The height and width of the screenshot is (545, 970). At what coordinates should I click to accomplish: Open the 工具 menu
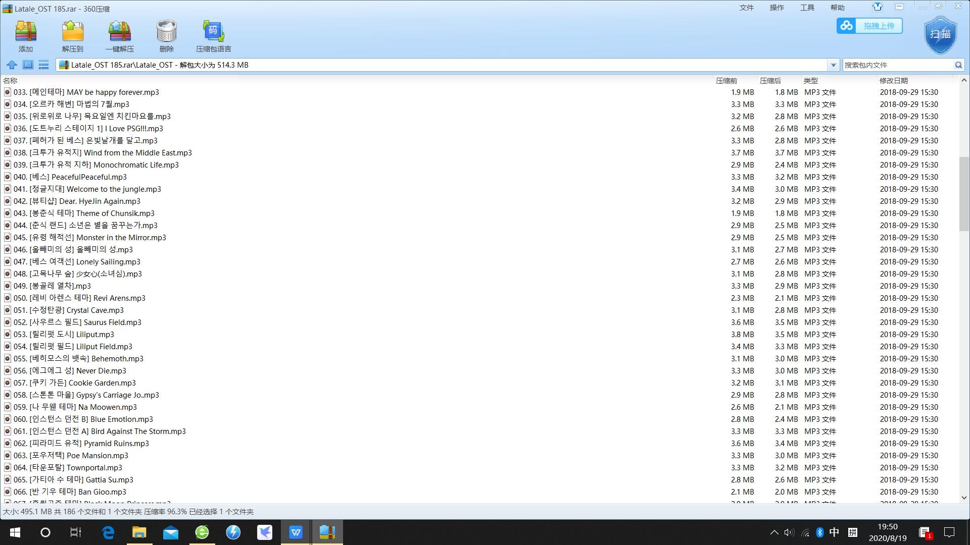807,8
